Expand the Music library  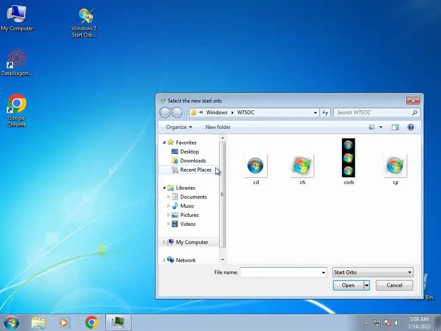(168, 206)
